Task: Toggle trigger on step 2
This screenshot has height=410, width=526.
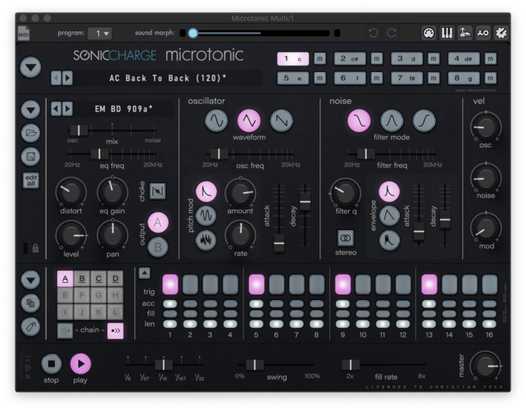Action: coord(190,285)
